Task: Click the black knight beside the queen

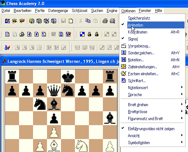Action: tap(68, 90)
